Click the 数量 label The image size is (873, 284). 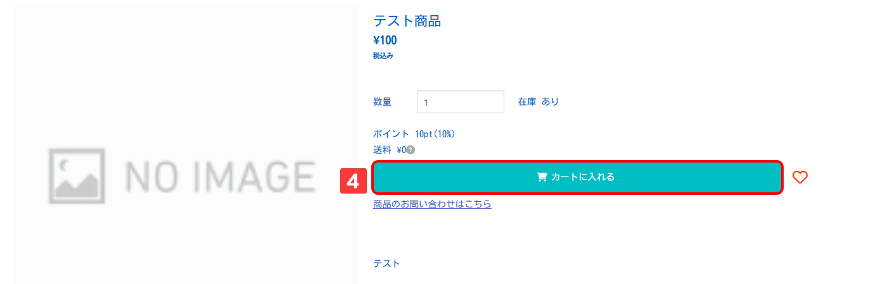tap(382, 102)
